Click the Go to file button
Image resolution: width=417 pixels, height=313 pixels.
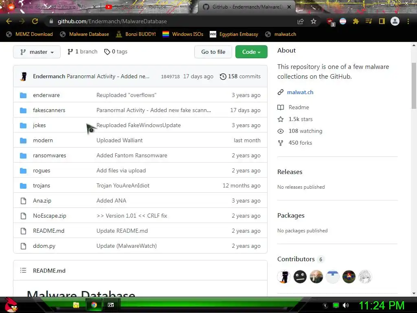pyautogui.click(x=213, y=52)
